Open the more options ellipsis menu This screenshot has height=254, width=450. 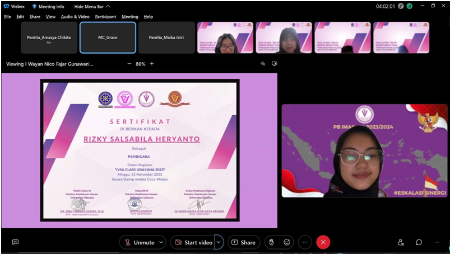[305, 242]
